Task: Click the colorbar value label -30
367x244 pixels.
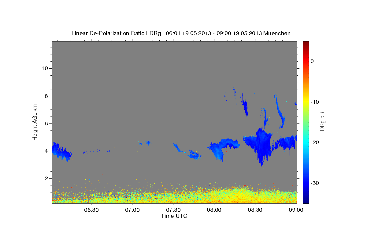Action: [x=315, y=183]
